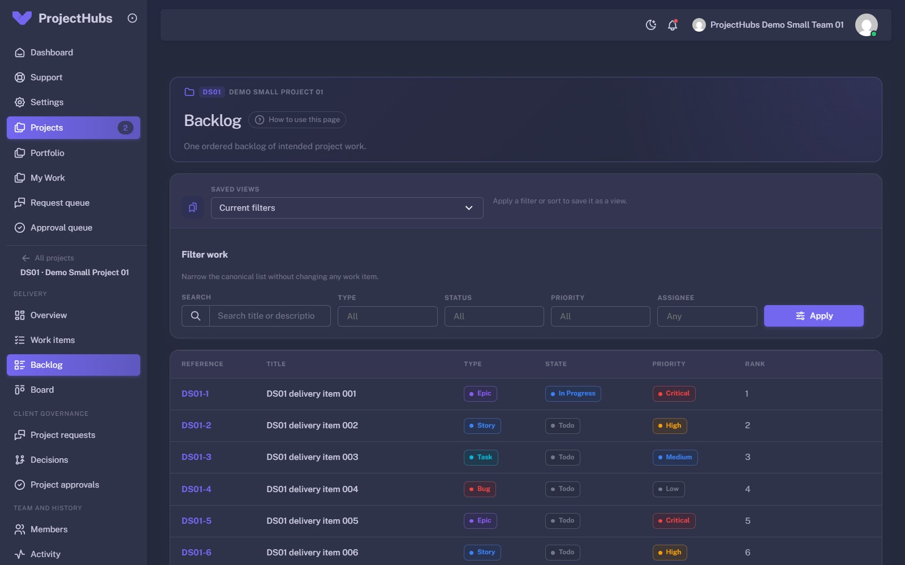Open user avatar menu at top right
This screenshot has width=905, height=565.
click(x=866, y=25)
